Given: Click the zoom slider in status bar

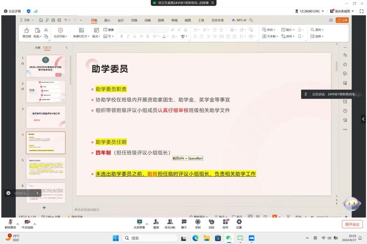Looking at the screenshot, I should [x=327, y=216].
